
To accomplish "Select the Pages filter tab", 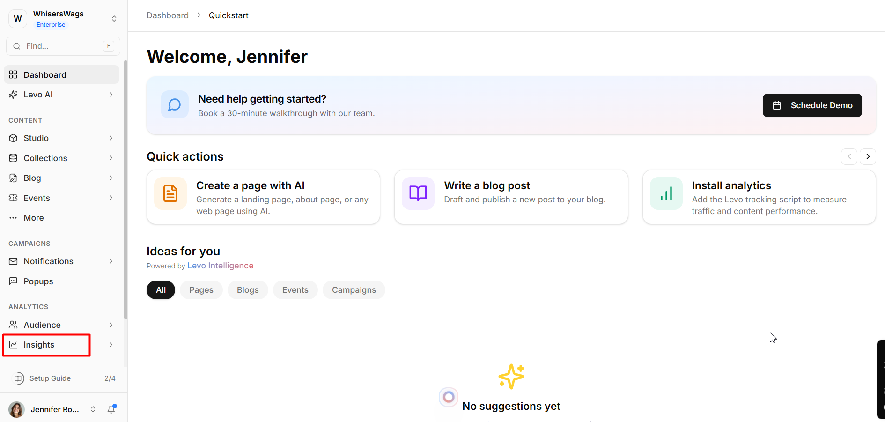I will coord(201,290).
